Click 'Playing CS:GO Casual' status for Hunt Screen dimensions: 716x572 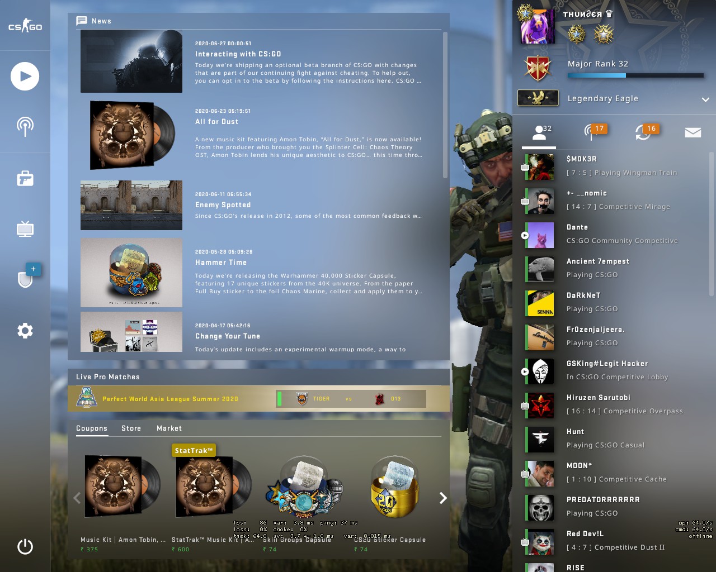tap(606, 445)
